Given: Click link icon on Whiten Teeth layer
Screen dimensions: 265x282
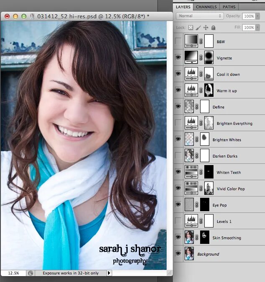Looking at the screenshot, I should tap(201, 172).
